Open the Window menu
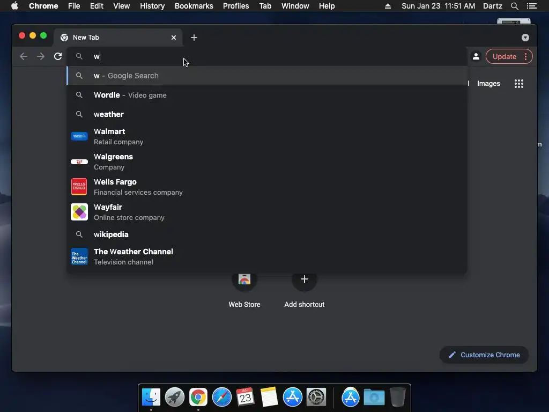 click(x=295, y=6)
